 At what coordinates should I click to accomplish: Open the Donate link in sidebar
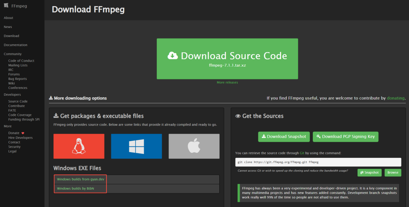14,133
